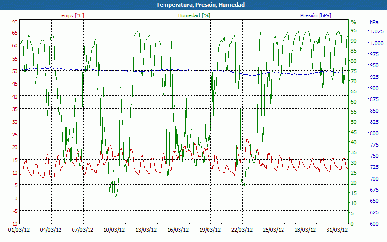Click the green '%' unit on humidity axis
Viewport: 387px width, 242px height.
coord(354,22)
